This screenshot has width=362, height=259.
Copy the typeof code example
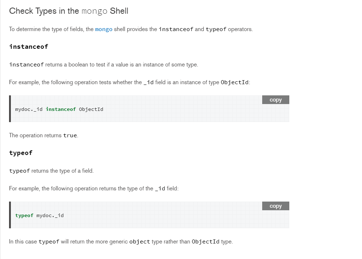(x=275, y=206)
